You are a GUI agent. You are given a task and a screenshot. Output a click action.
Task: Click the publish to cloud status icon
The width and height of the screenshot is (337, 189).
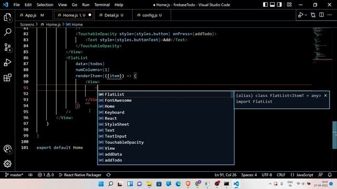31,175
